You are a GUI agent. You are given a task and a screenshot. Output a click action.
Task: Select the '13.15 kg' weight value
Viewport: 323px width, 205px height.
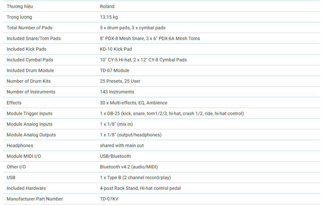point(109,17)
